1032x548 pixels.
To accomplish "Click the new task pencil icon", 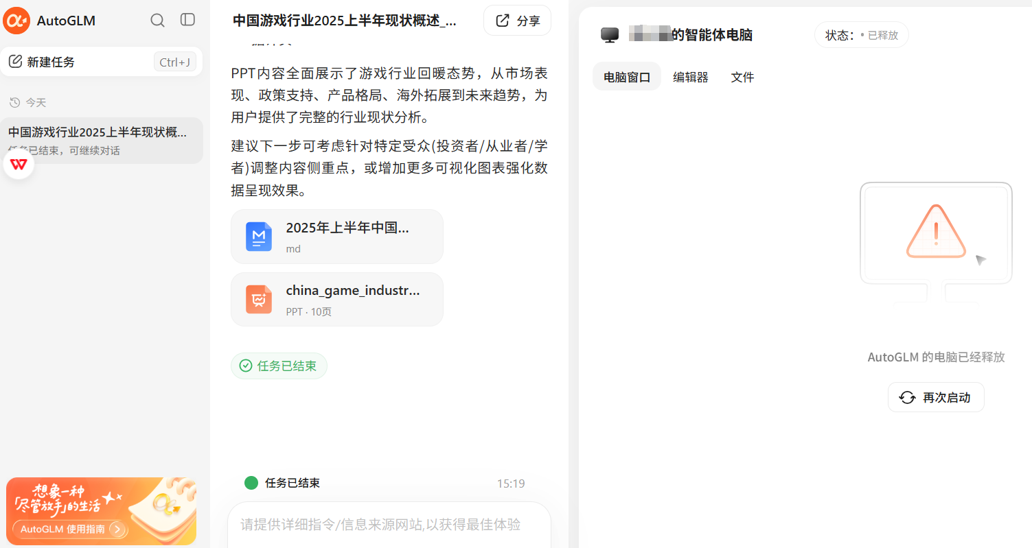I will coord(15,62).
